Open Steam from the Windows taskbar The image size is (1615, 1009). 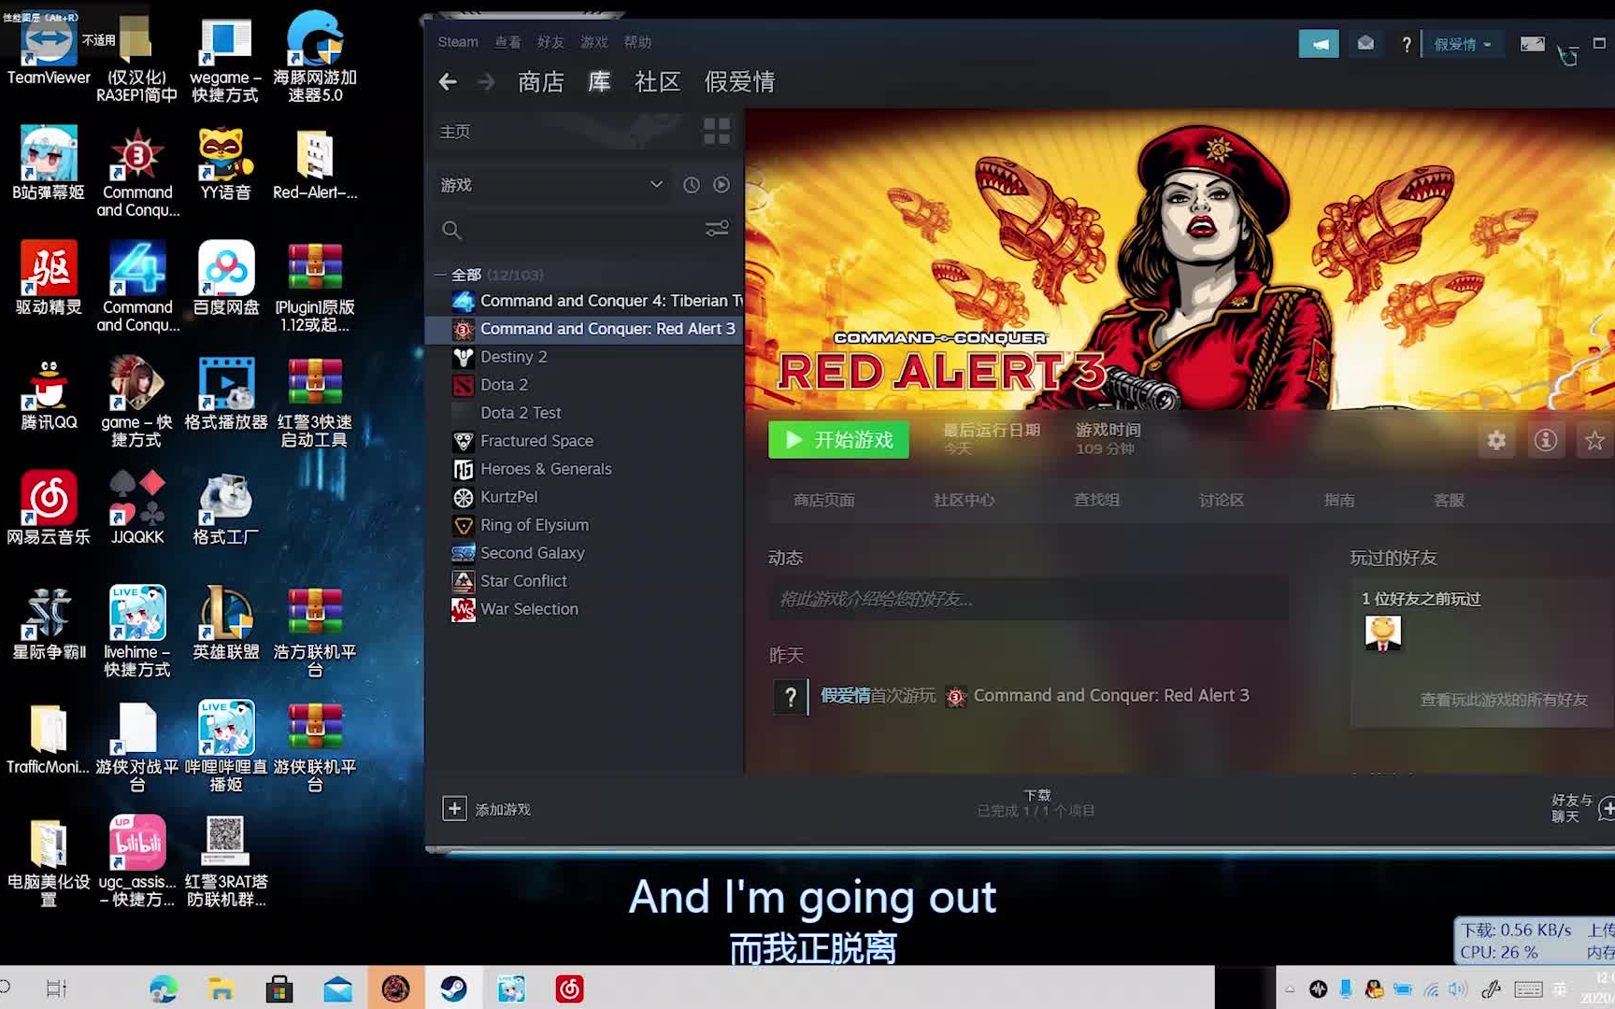(x=454, y=988)
